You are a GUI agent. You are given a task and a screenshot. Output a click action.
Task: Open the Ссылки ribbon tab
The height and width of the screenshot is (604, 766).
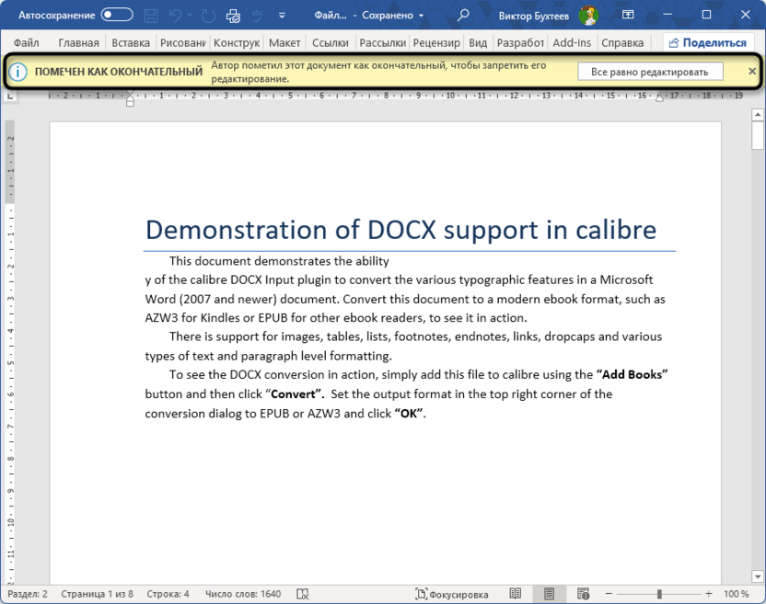(x=330, y=42)
